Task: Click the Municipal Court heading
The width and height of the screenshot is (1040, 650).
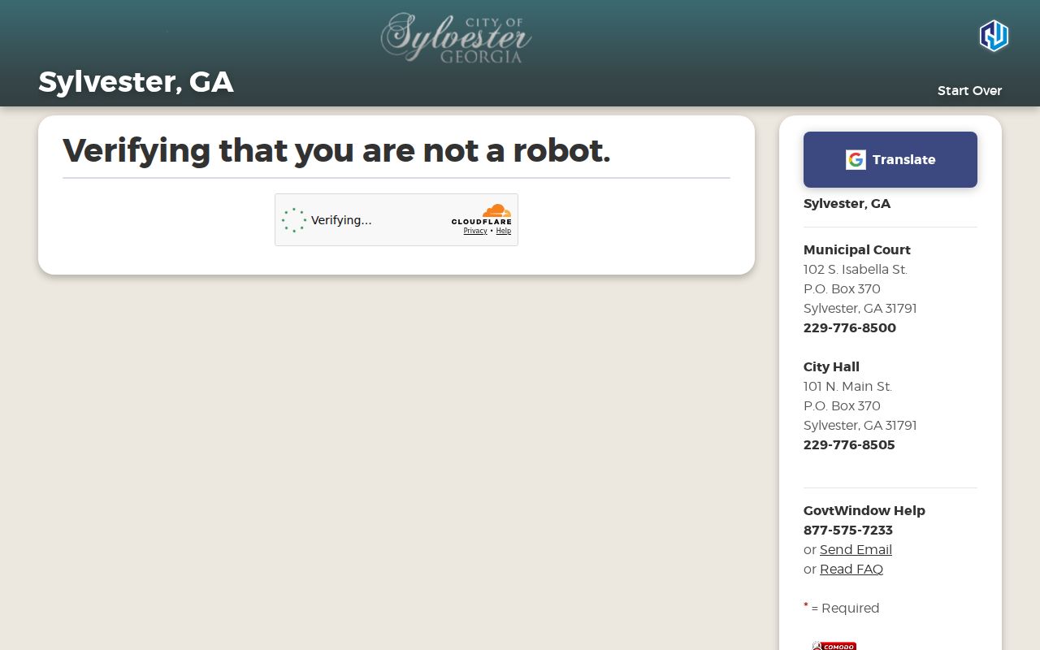Action: (857, 250)
